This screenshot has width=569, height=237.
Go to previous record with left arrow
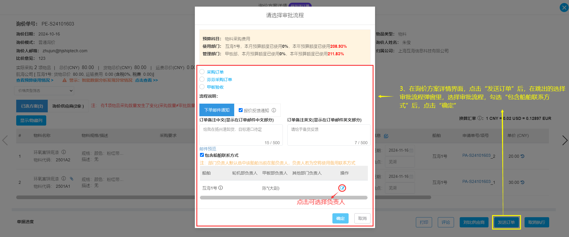5,140
